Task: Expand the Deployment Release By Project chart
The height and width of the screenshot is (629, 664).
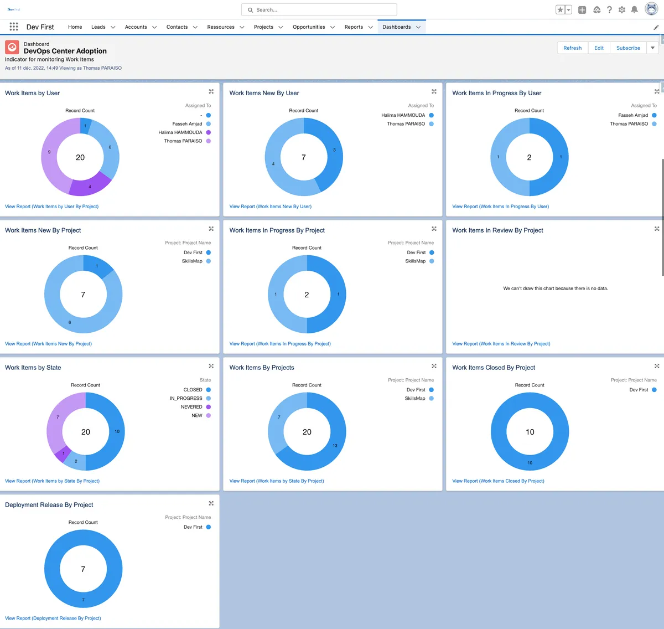Action: click(211, 503)
